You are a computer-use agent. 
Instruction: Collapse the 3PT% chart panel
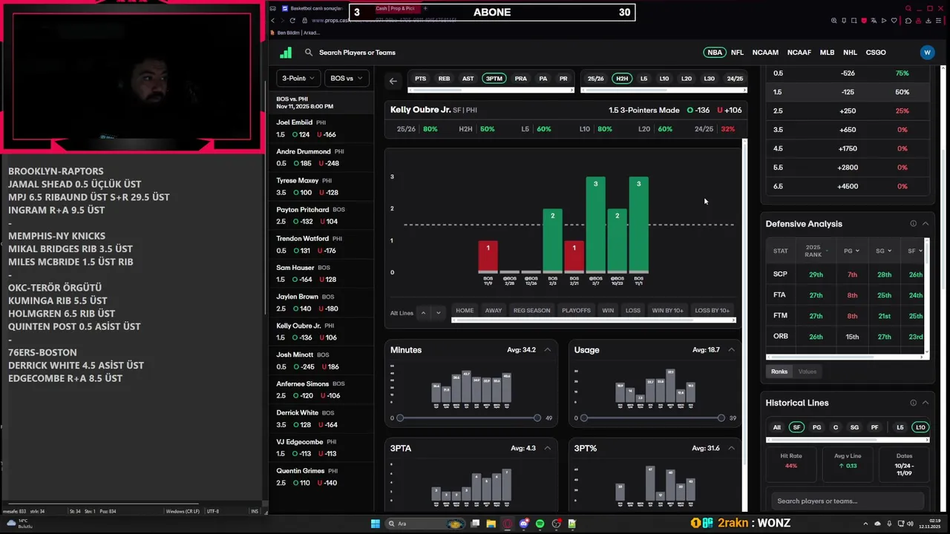click(731, 448)
